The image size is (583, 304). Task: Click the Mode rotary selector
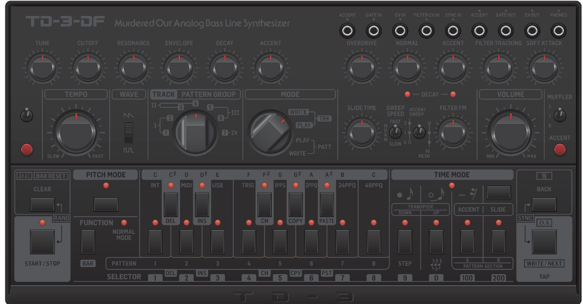[270, 132]
